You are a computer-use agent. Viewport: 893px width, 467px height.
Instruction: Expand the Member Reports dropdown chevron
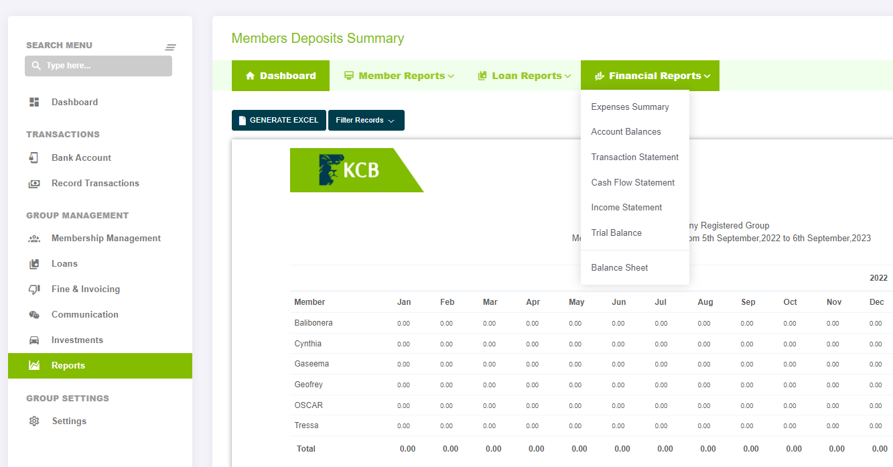(451, 76)
